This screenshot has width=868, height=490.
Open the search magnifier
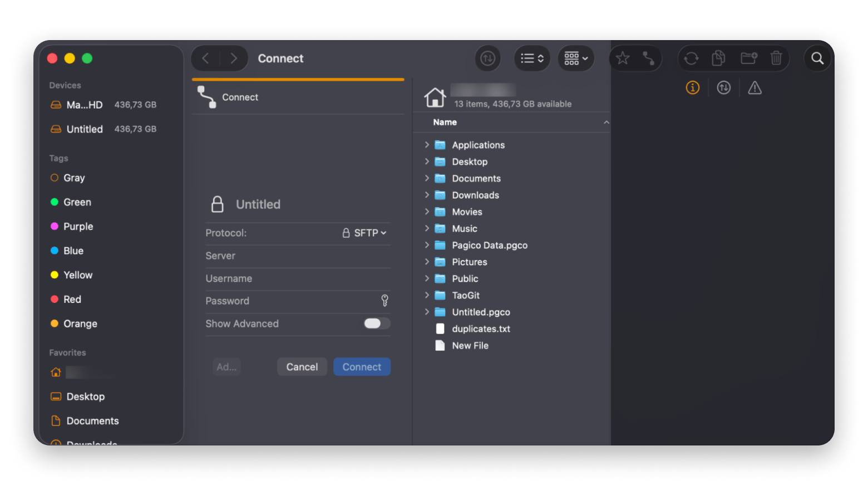click(817, 58)
